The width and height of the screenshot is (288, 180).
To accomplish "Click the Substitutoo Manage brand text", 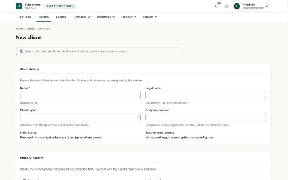I will [x=33, y=6].
